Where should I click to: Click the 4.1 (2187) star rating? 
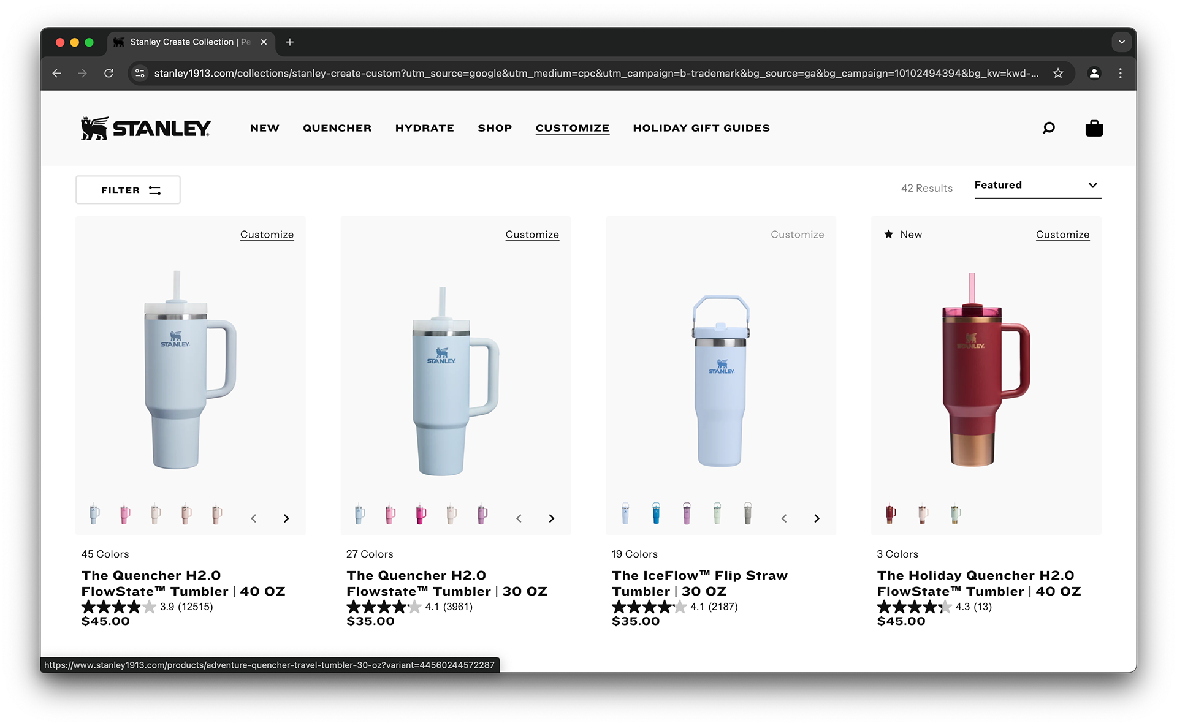675,607
